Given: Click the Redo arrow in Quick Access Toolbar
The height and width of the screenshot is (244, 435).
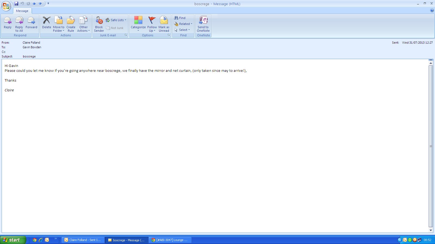Looking at the screenshot, I should click(x=28, y=4).
